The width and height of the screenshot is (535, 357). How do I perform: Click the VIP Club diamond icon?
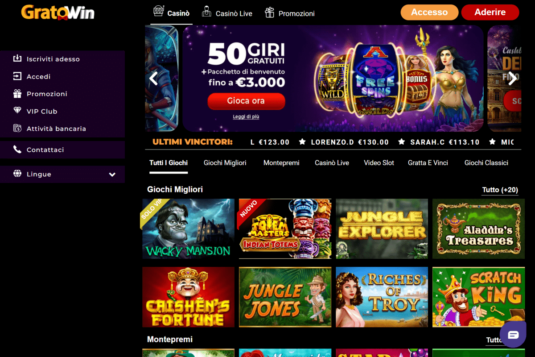[17, 111]
